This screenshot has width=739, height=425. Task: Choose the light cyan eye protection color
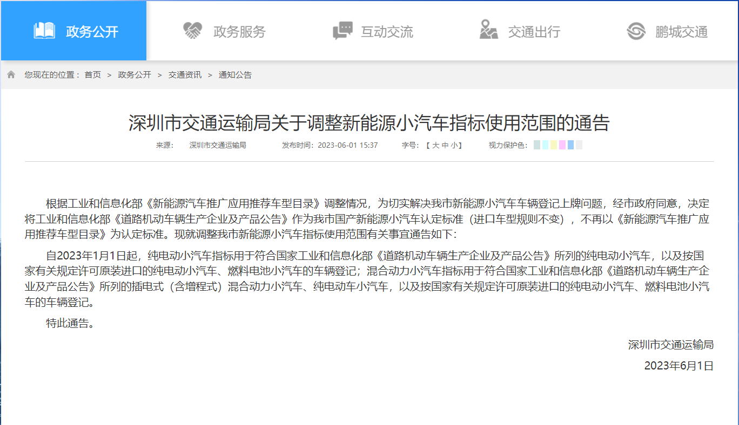[545, 145]
